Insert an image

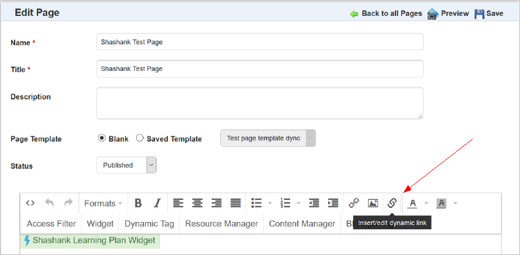tap(373, 203)
